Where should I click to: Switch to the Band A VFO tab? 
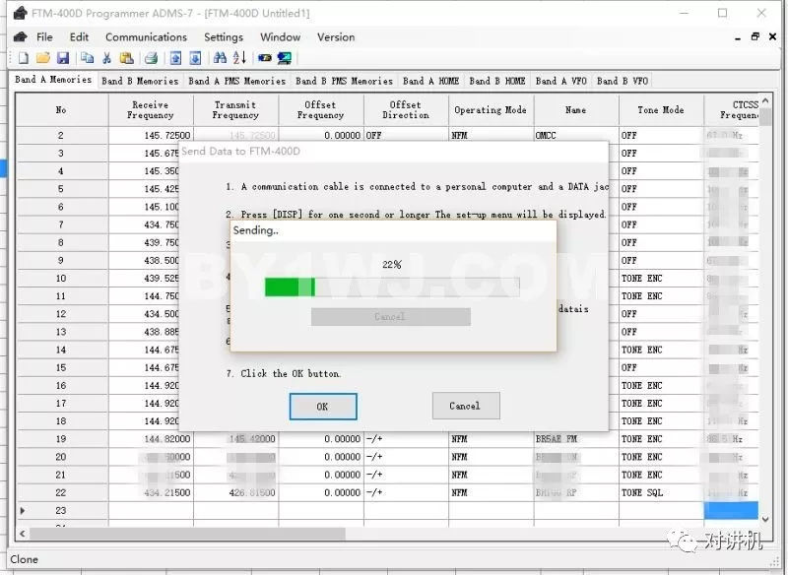coord(560,81)
